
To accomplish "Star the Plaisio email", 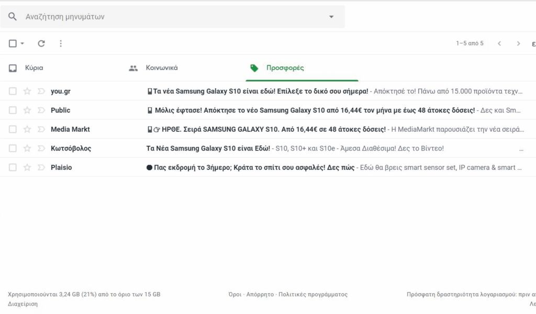I will pos(27,168).
